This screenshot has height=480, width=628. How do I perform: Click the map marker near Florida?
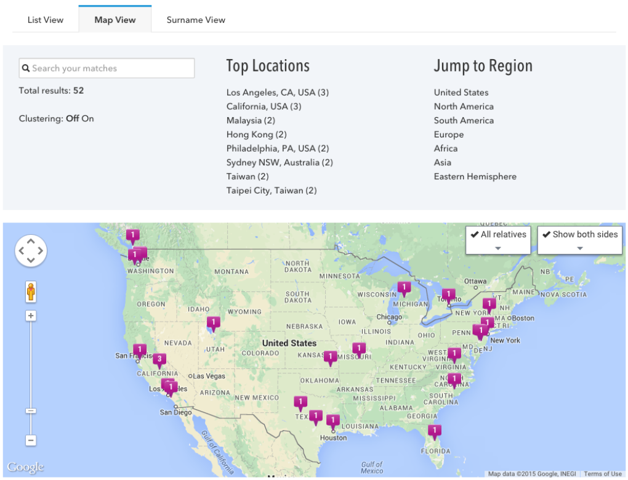[434, 430]
